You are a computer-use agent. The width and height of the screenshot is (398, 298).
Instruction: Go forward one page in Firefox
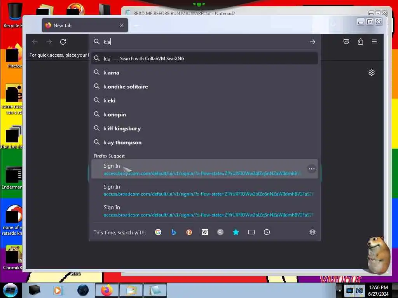point(49,42)
